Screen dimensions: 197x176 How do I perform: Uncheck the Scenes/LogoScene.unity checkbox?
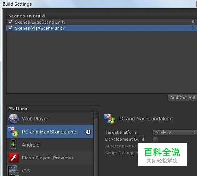(x=10, y=22)
